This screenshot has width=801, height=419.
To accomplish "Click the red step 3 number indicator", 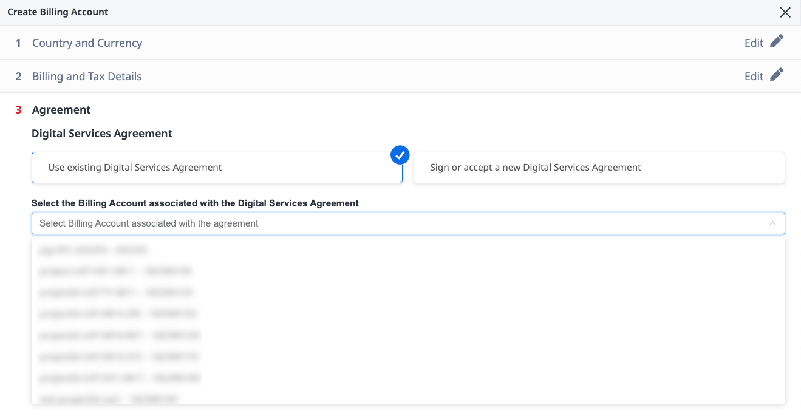I will [x=18, y=110].
